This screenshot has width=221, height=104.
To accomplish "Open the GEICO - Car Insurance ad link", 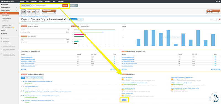I will coord(127,77).
